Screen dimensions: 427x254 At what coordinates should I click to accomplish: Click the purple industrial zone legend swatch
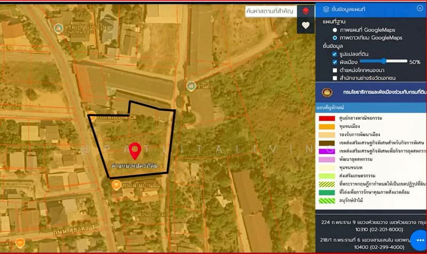328,151
